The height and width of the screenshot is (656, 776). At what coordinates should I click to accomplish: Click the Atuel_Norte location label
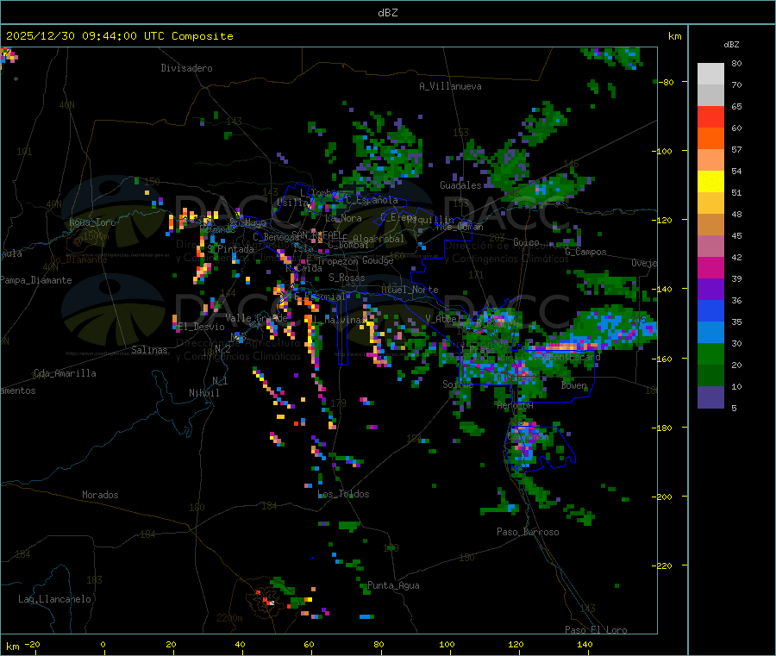[410, 290]
